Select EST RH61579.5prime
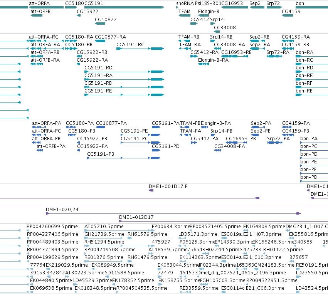This screenshot has width=328, height=294. point(147,234)
